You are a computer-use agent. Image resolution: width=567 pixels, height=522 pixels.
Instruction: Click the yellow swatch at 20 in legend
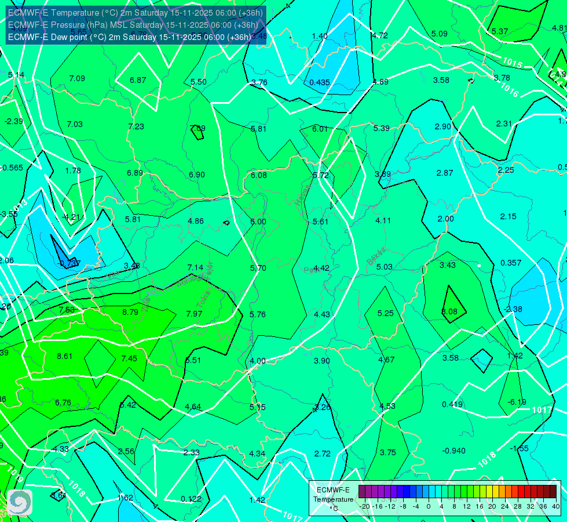[489, 492]
